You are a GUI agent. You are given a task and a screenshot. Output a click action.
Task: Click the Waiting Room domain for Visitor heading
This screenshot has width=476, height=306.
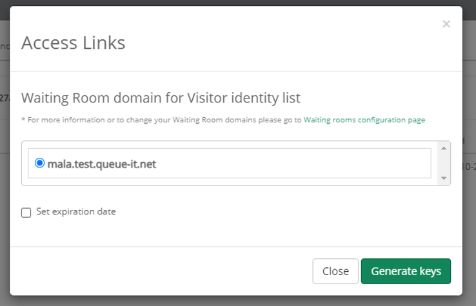[x=161, y=98]
